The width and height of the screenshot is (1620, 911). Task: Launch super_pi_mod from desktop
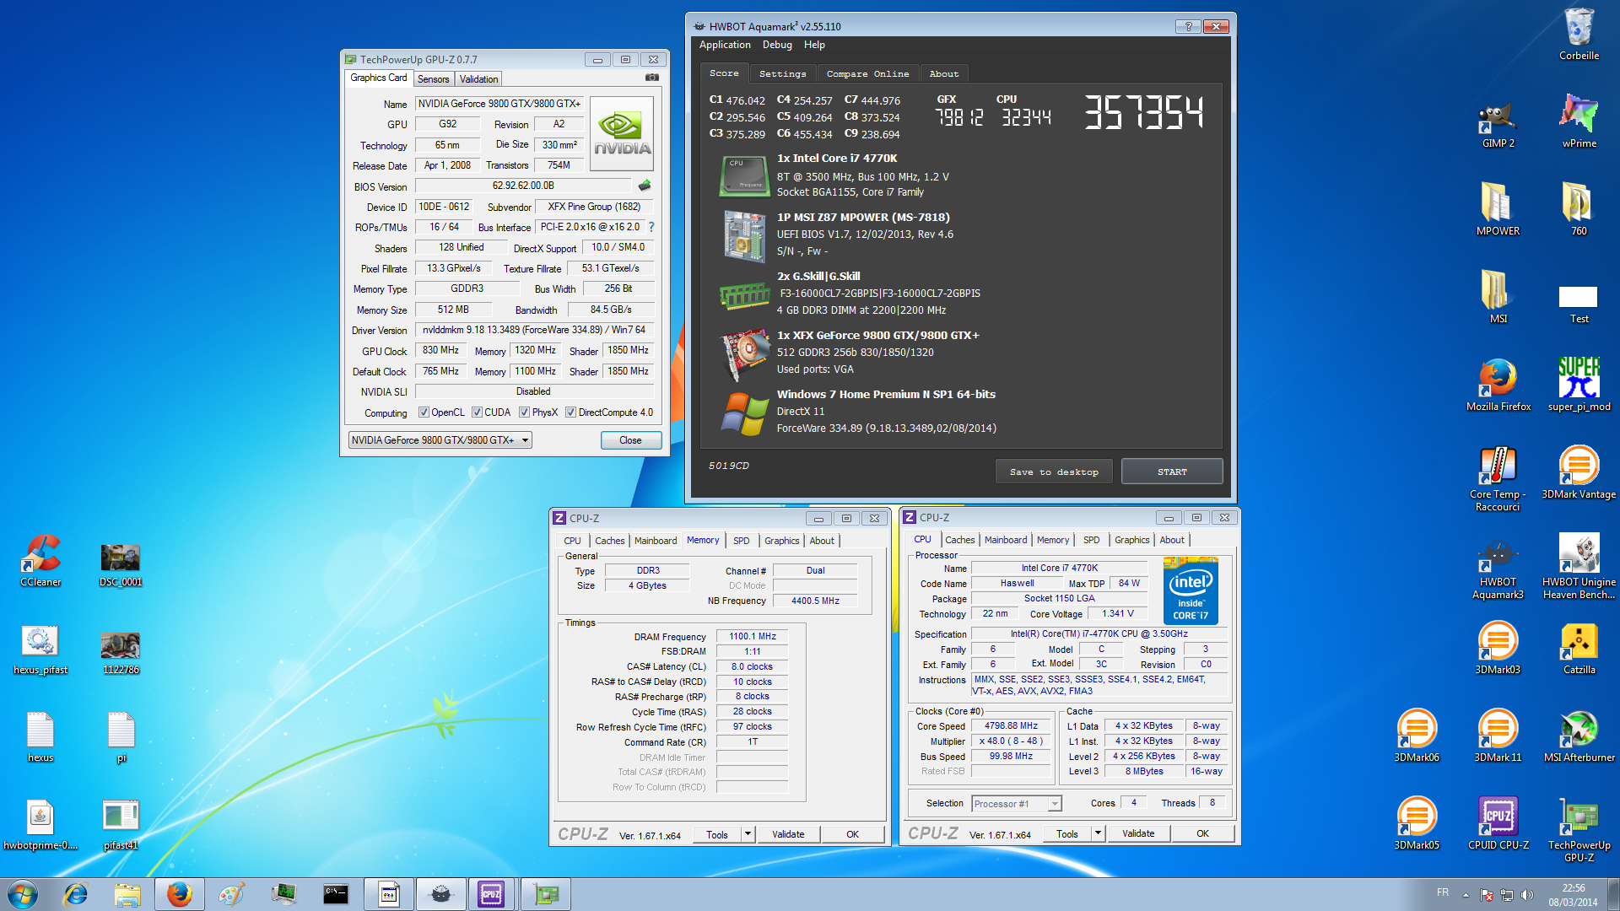click(x=1579, y=385)
